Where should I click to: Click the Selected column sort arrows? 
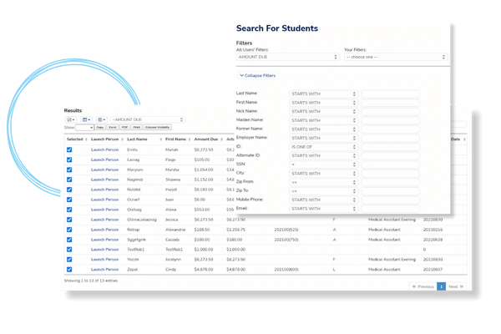tap(86, 139)
